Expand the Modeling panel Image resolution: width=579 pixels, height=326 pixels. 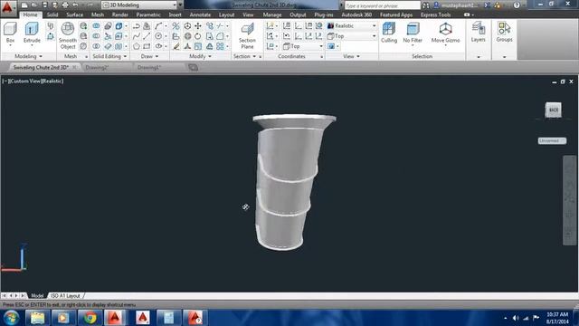[x=28, y=56]
